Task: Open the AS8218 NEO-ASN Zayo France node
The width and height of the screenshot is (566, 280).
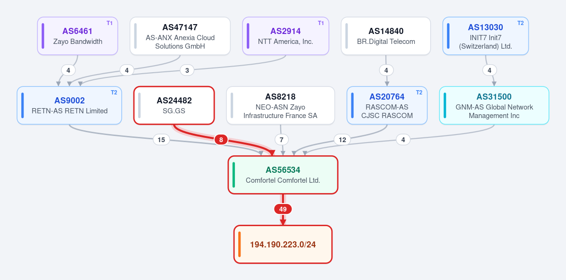Action: coord(281,105)
